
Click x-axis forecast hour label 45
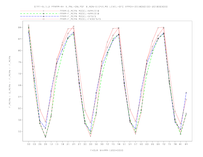point(113,144)
